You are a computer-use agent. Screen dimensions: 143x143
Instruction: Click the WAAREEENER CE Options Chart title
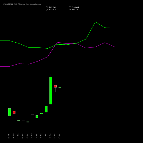[x=22, y=4]
